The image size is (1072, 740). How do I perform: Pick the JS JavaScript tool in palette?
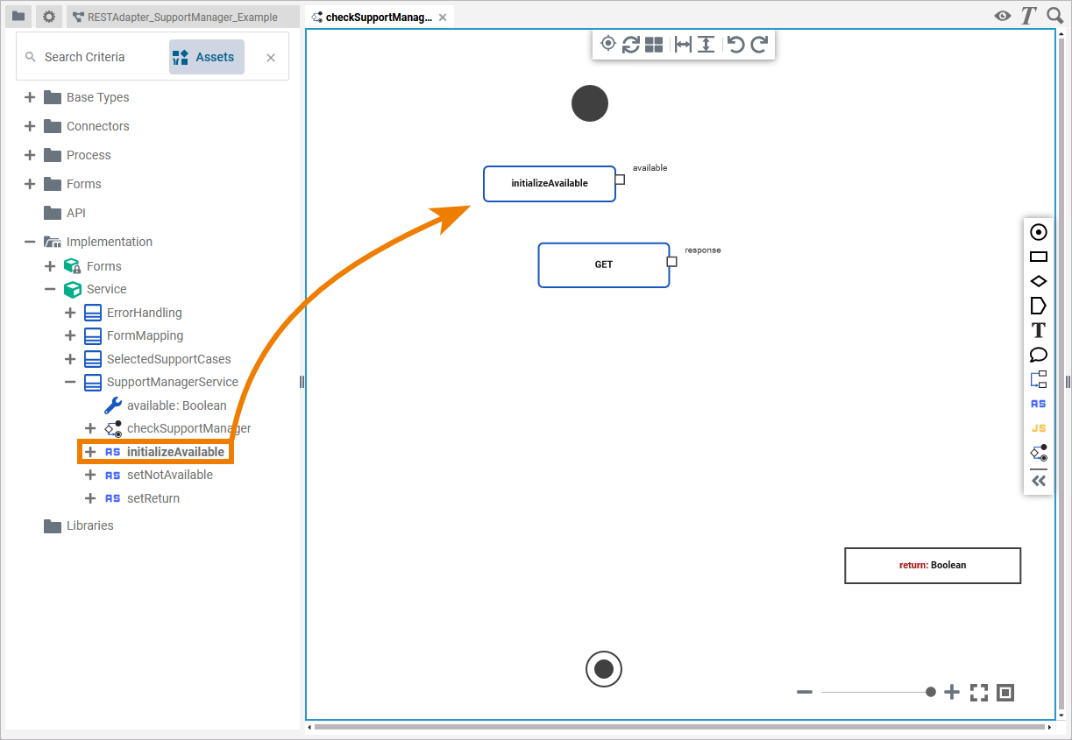[x=1039, y=428]
